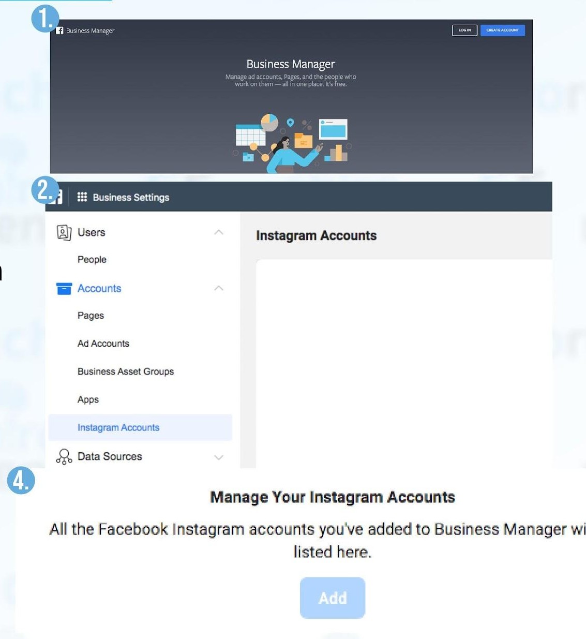This screenshot has width=586, height=639.
Task: Go to Ad Accounts in the sidebar
Action: point(103,344)
